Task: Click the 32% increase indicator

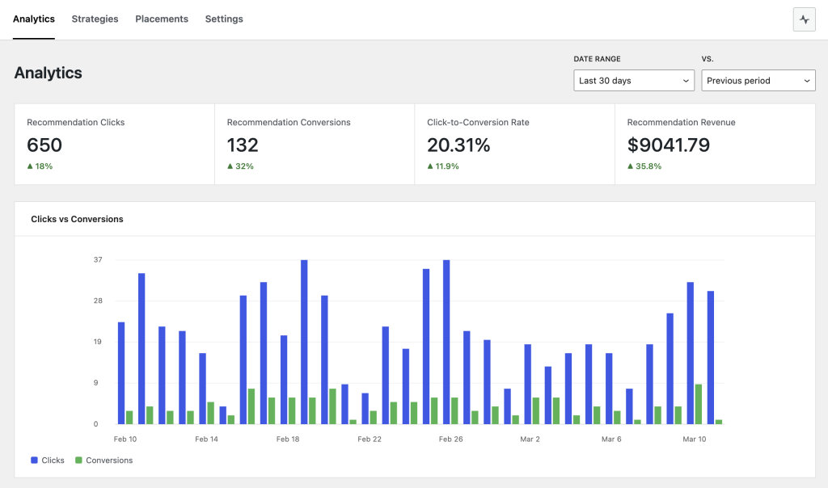Action: click(240, 166)
